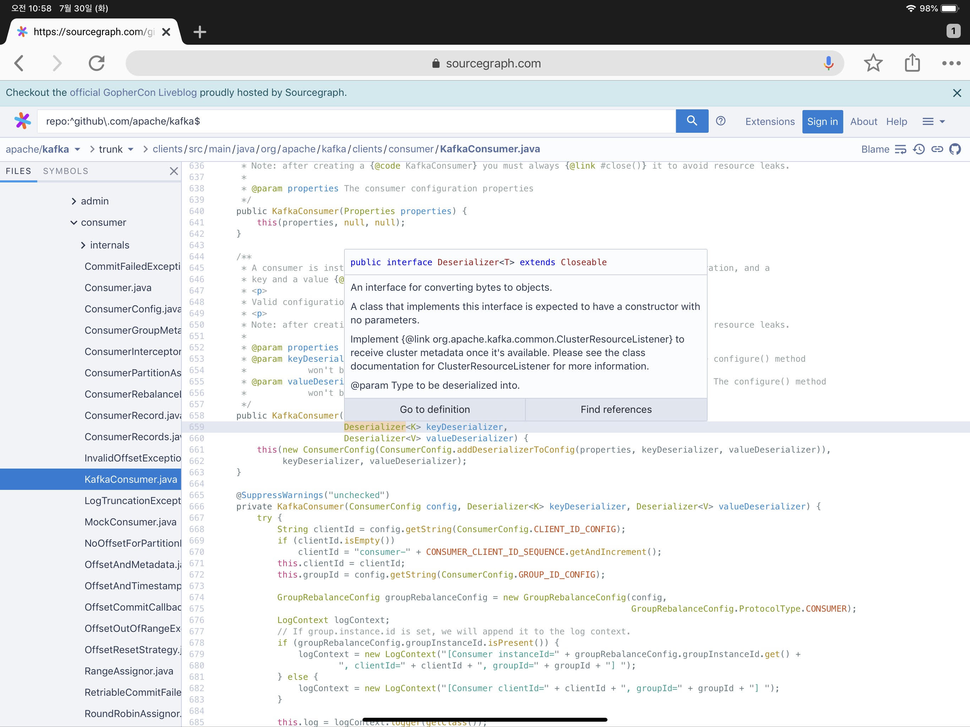Switch to the SYMBOLS tab

click(x=65, y=171)
